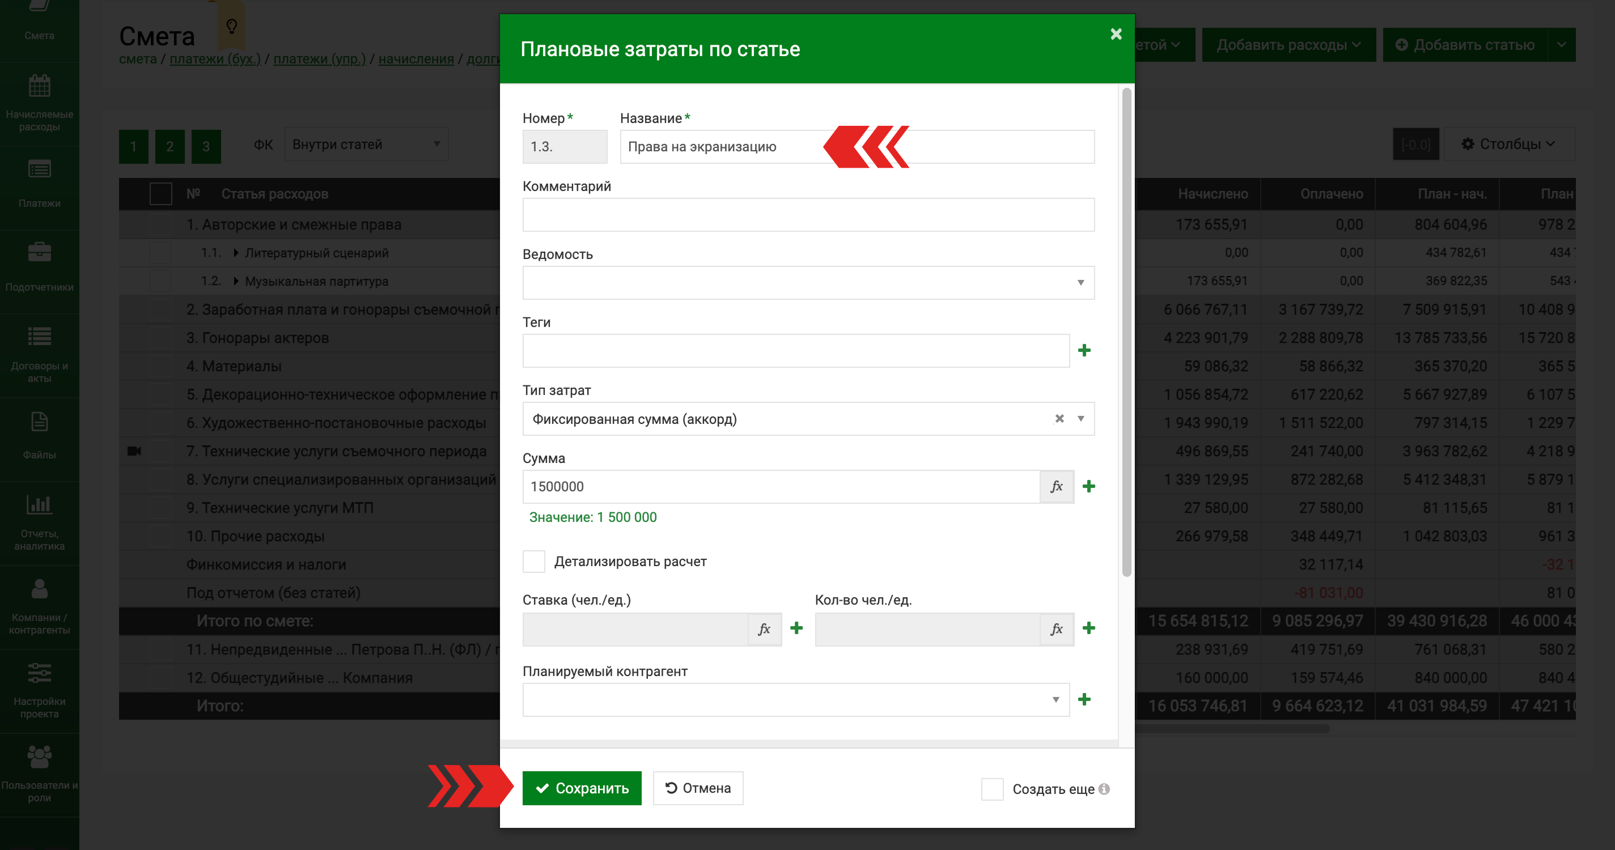Select level 1 expand button
The width and height of the screenshot is (1615, 850).
tap(134, 147)
